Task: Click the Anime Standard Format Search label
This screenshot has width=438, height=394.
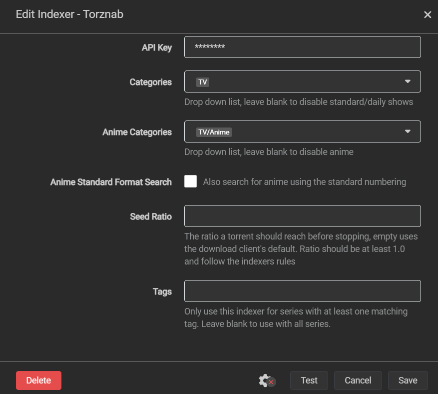Action: pyautogui.click(x=111, y=182)
